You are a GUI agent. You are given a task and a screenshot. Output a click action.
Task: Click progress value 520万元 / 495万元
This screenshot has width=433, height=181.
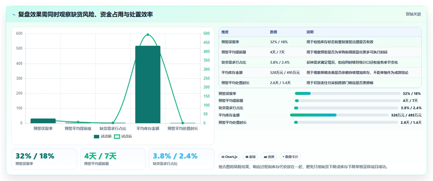(406, 115)
